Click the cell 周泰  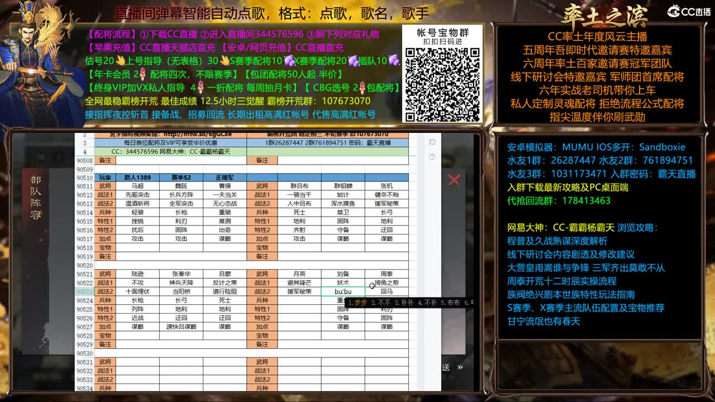(x=387, y=274)
